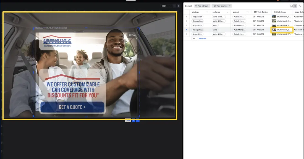Go to the next variant arrow

coord(138,120)
